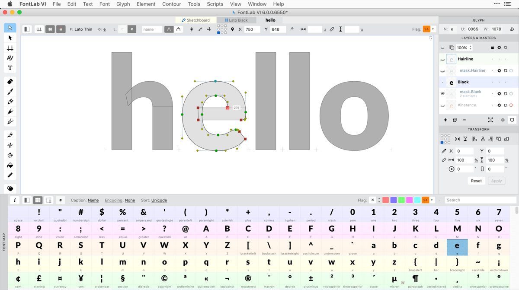The height and width of the screenshot is (290, 519).
Task: Open Caption Name dropdown
Action: [x=93, y=200]
